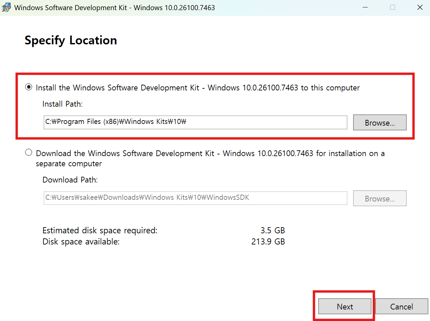Click the 3.5 GB required space value

pyautogui.click(x=273, y=231)
